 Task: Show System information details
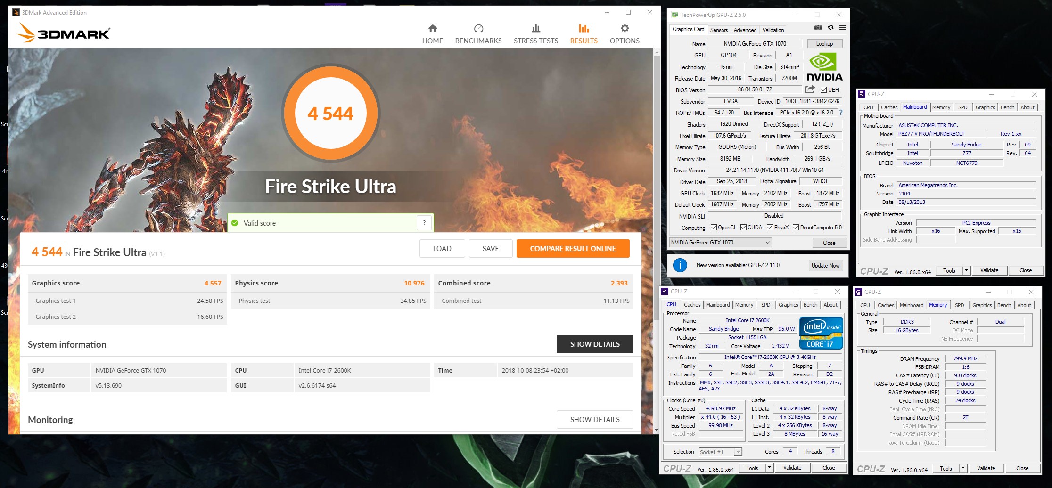[595, 344]
